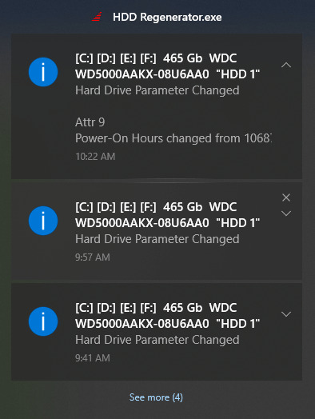Click Power-On Hours changed text line
Screen dimensions: 315x419
pos(173,138)
